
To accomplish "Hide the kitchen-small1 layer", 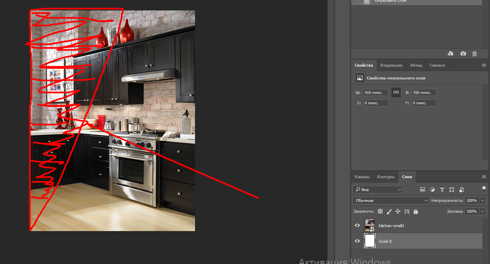I will pyautogui.click(x=357, y=225).
